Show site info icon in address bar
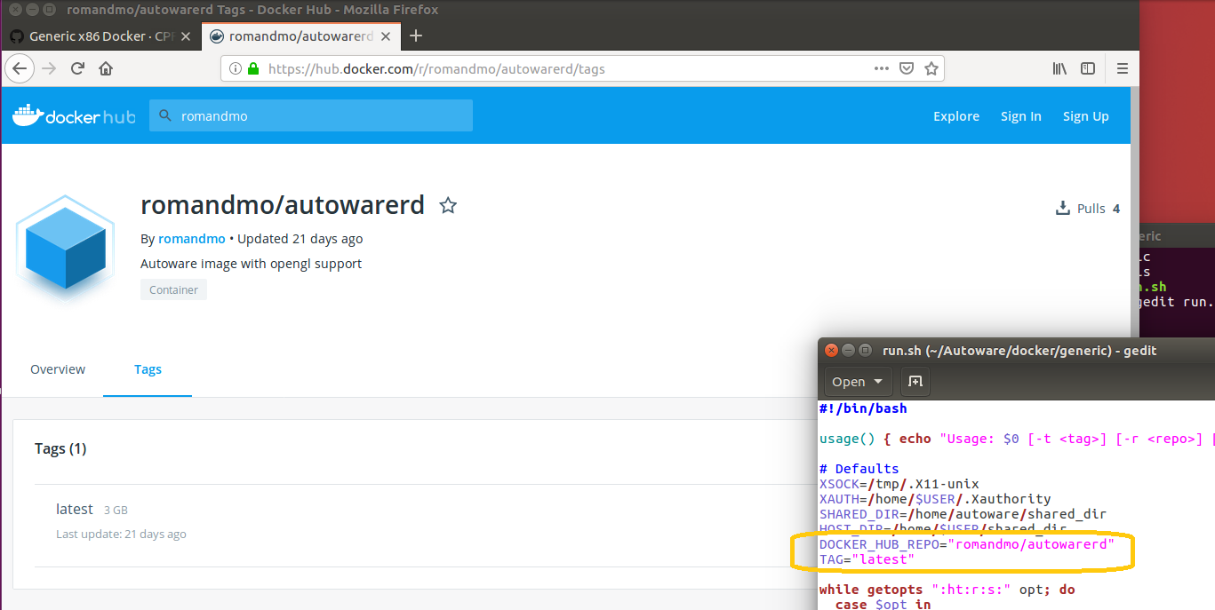 (236, 68)
